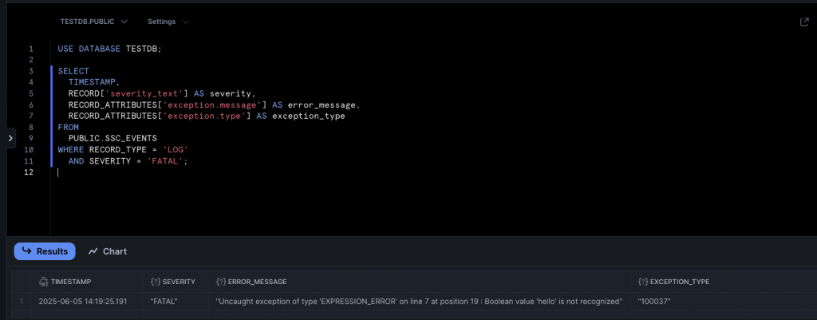Click the ERROR_MESSAGE column variant icon
Screen dimensions: 817x320
pyautogui.click(x=220, y=282)
